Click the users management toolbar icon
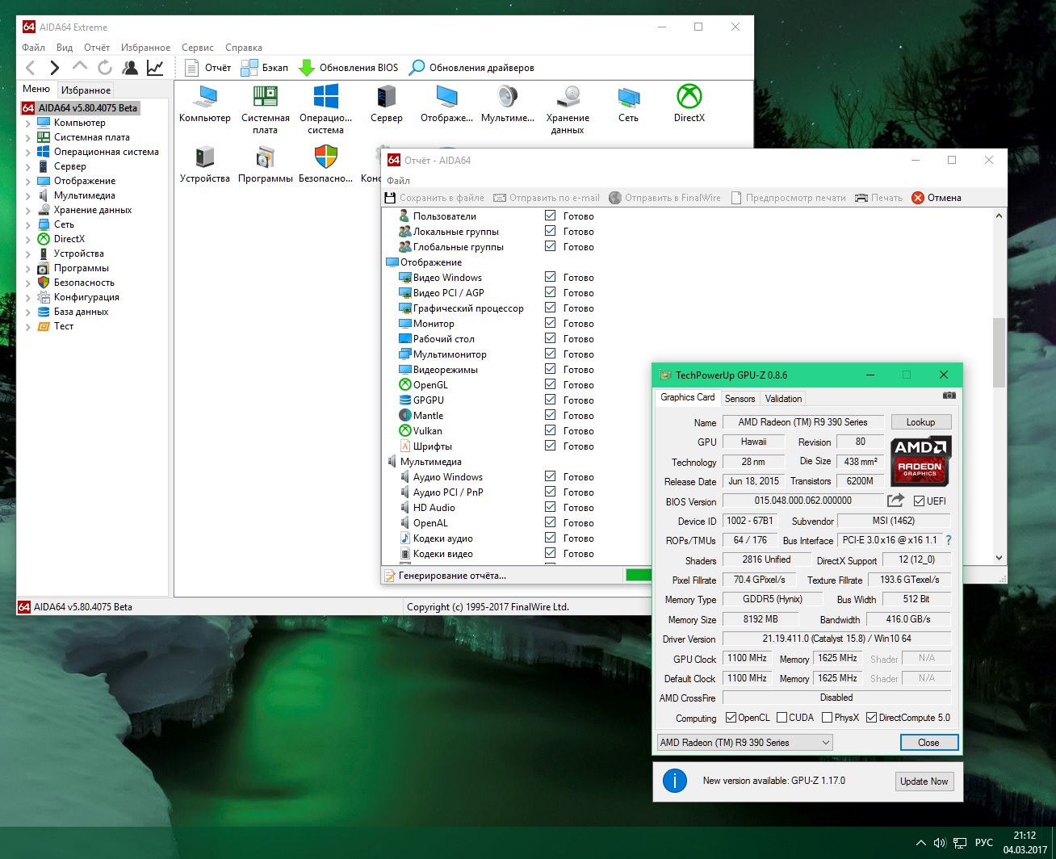This screenshot has width=1056, height=859. coord(129,68)
